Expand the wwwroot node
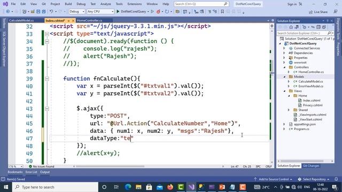The width and height of the screenshot is (342, 192). point(284,62)
